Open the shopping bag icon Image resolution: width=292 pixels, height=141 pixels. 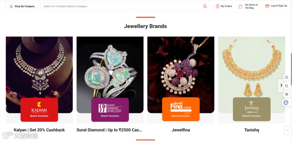click(x=241, y=6)
